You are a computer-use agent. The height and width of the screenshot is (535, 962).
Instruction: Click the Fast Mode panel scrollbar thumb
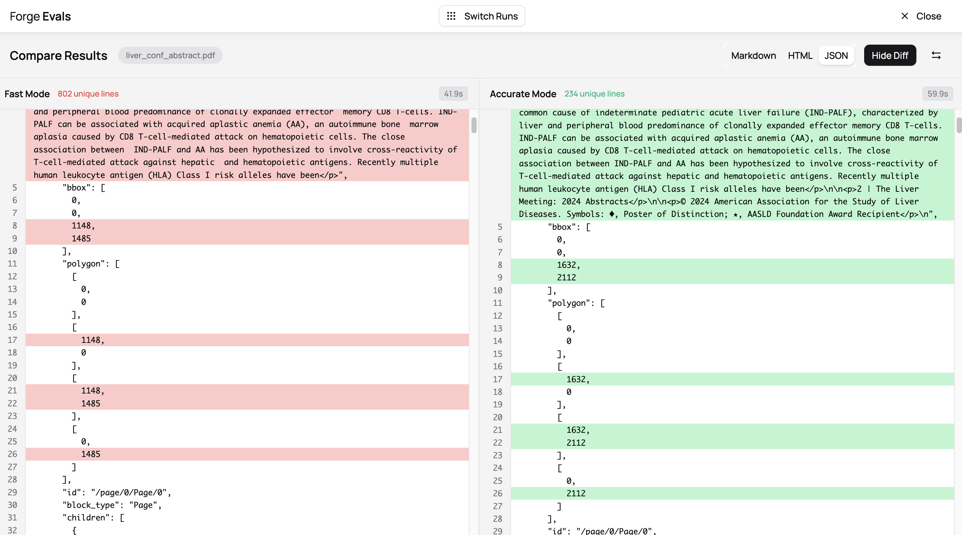point(474,125)
